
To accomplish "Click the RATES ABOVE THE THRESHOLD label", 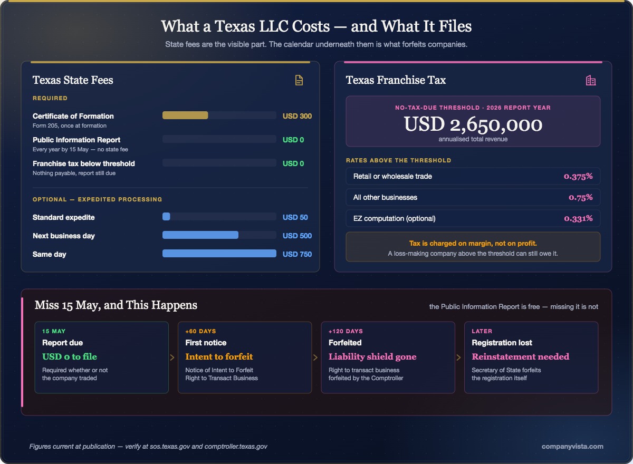I will [x=399, y=160].
